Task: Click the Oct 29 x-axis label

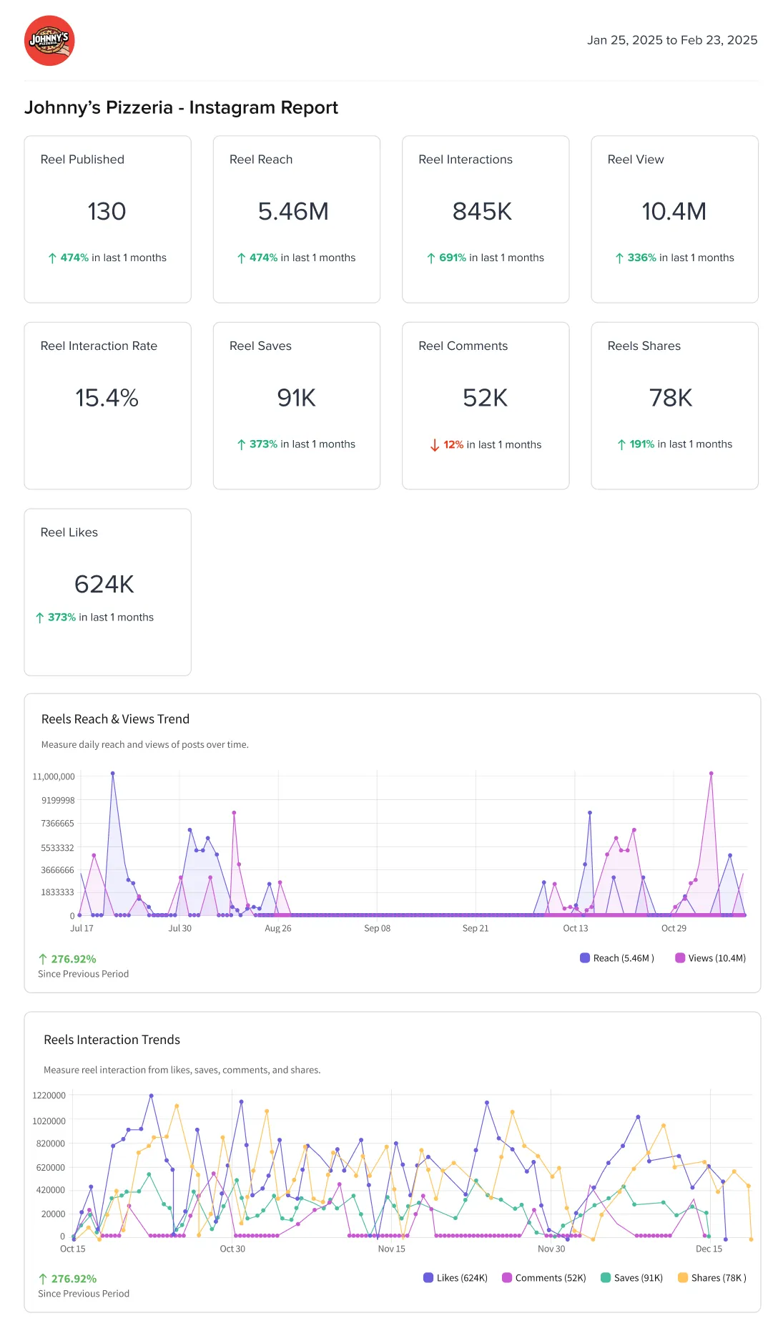Action: click(674, 928)
